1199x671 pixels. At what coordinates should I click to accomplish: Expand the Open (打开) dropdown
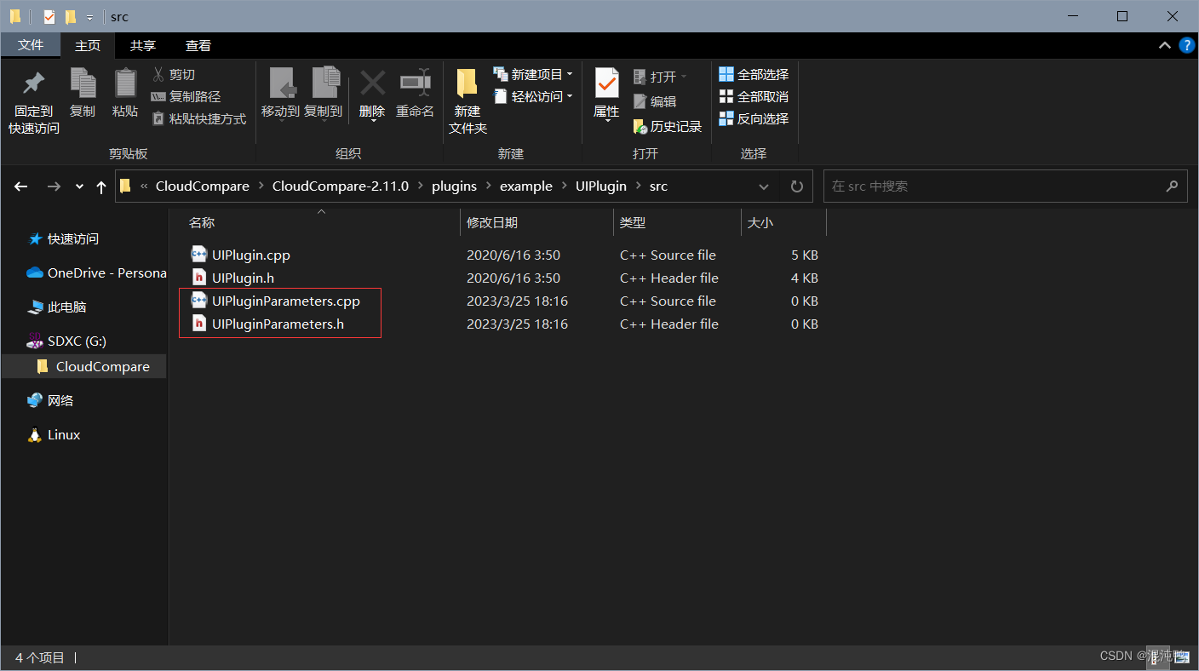point(684,77)
